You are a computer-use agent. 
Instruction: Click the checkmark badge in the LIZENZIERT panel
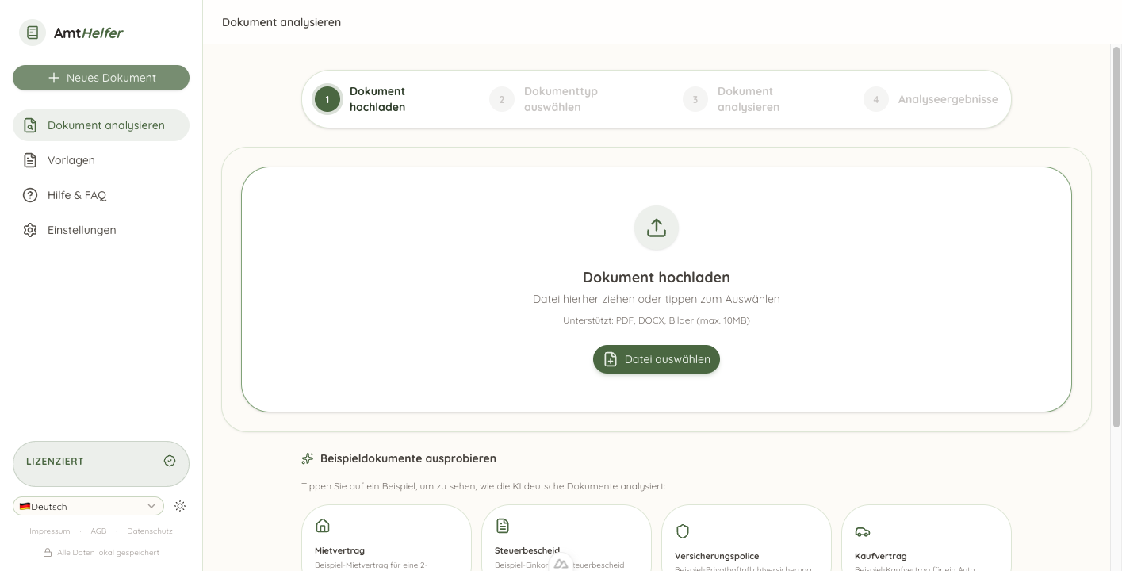pyautogui.click(x=170, y=461)
